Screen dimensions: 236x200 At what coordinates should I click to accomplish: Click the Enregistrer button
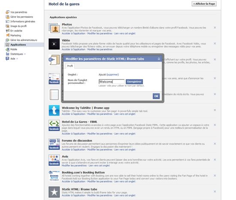134,82
